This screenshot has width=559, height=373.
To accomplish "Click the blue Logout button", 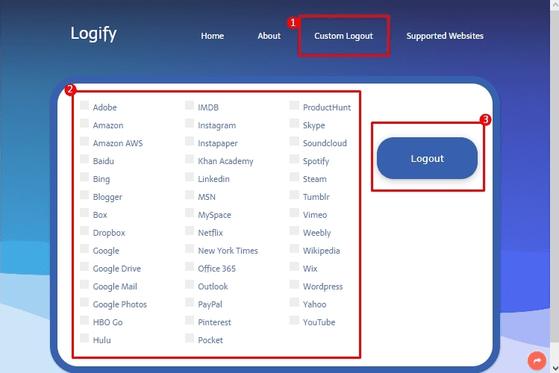I will [x=427, y=158].
